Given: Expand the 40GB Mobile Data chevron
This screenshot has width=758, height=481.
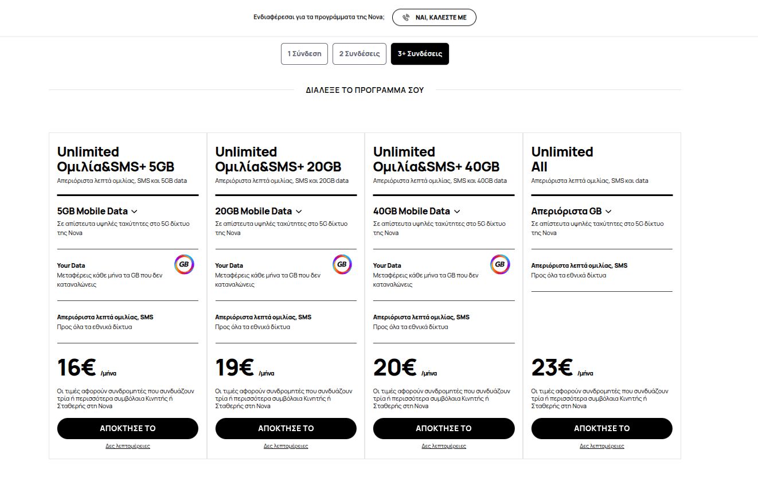Looking at the screenshot, I should 457,212.
